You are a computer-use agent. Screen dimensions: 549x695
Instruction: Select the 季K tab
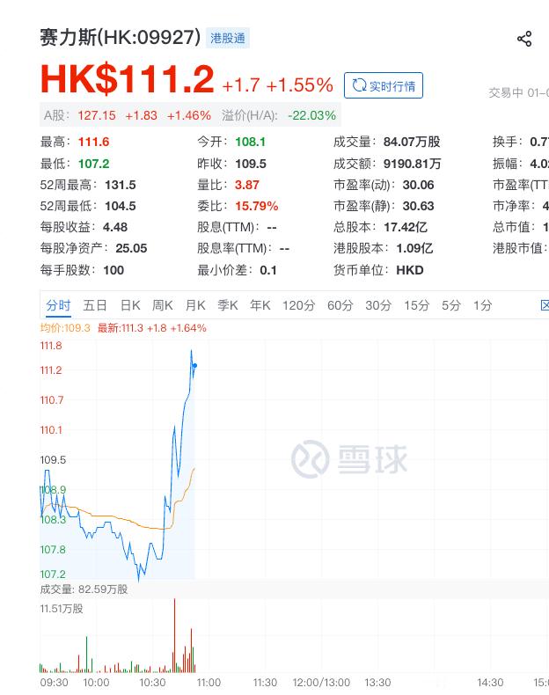(228, 305)
